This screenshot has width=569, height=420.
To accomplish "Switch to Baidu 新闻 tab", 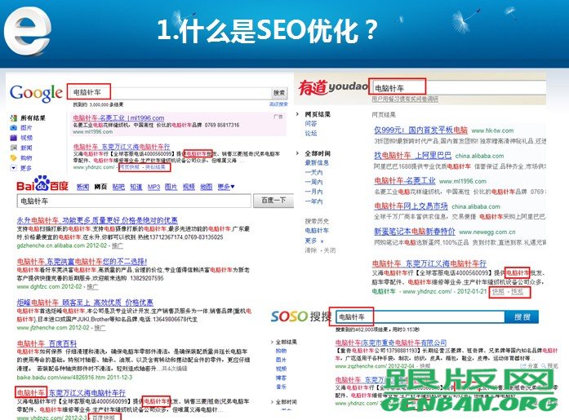I will (x=83, y=187).
